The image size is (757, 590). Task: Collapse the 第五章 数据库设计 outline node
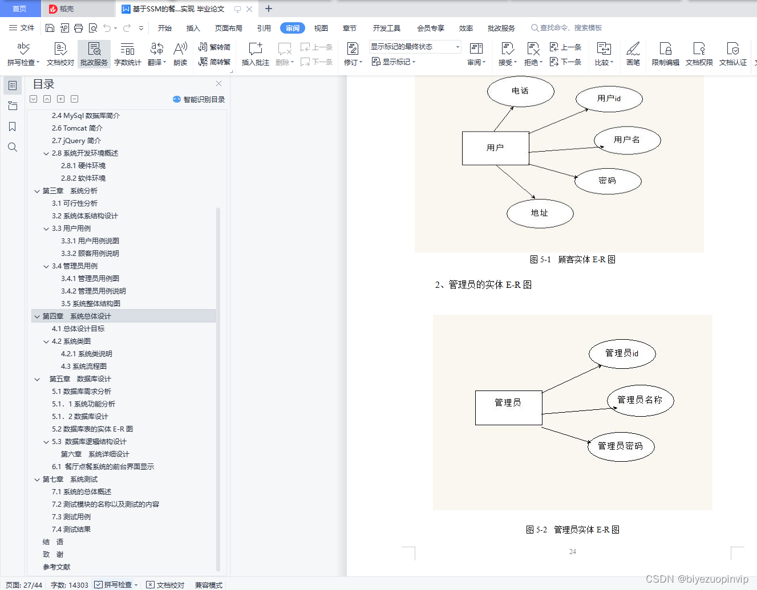pos(37,379)
